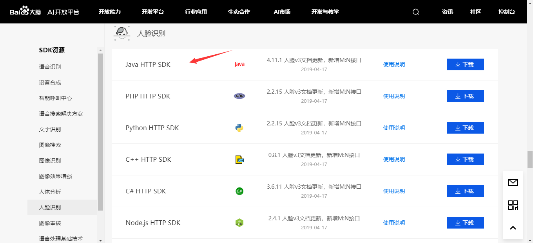
Task: Click the Python logo icon
Action: point(239,127)
